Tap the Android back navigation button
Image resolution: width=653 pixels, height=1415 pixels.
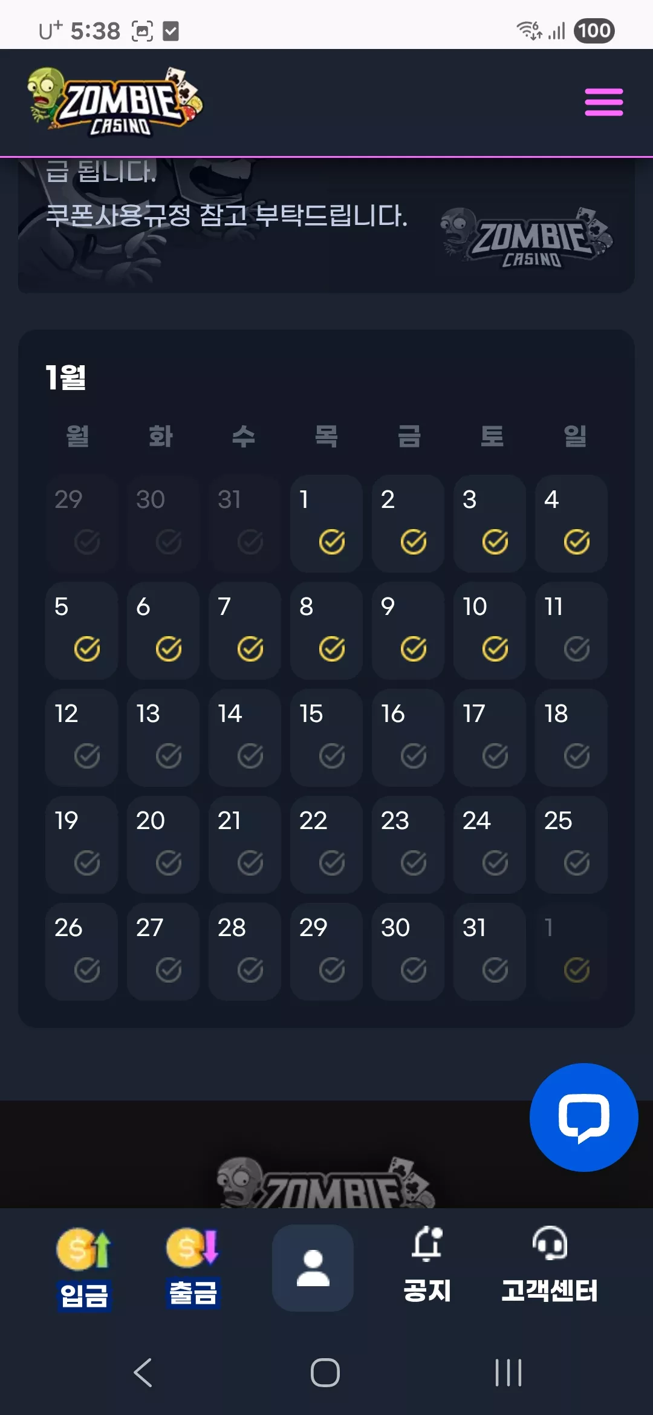143,1372
